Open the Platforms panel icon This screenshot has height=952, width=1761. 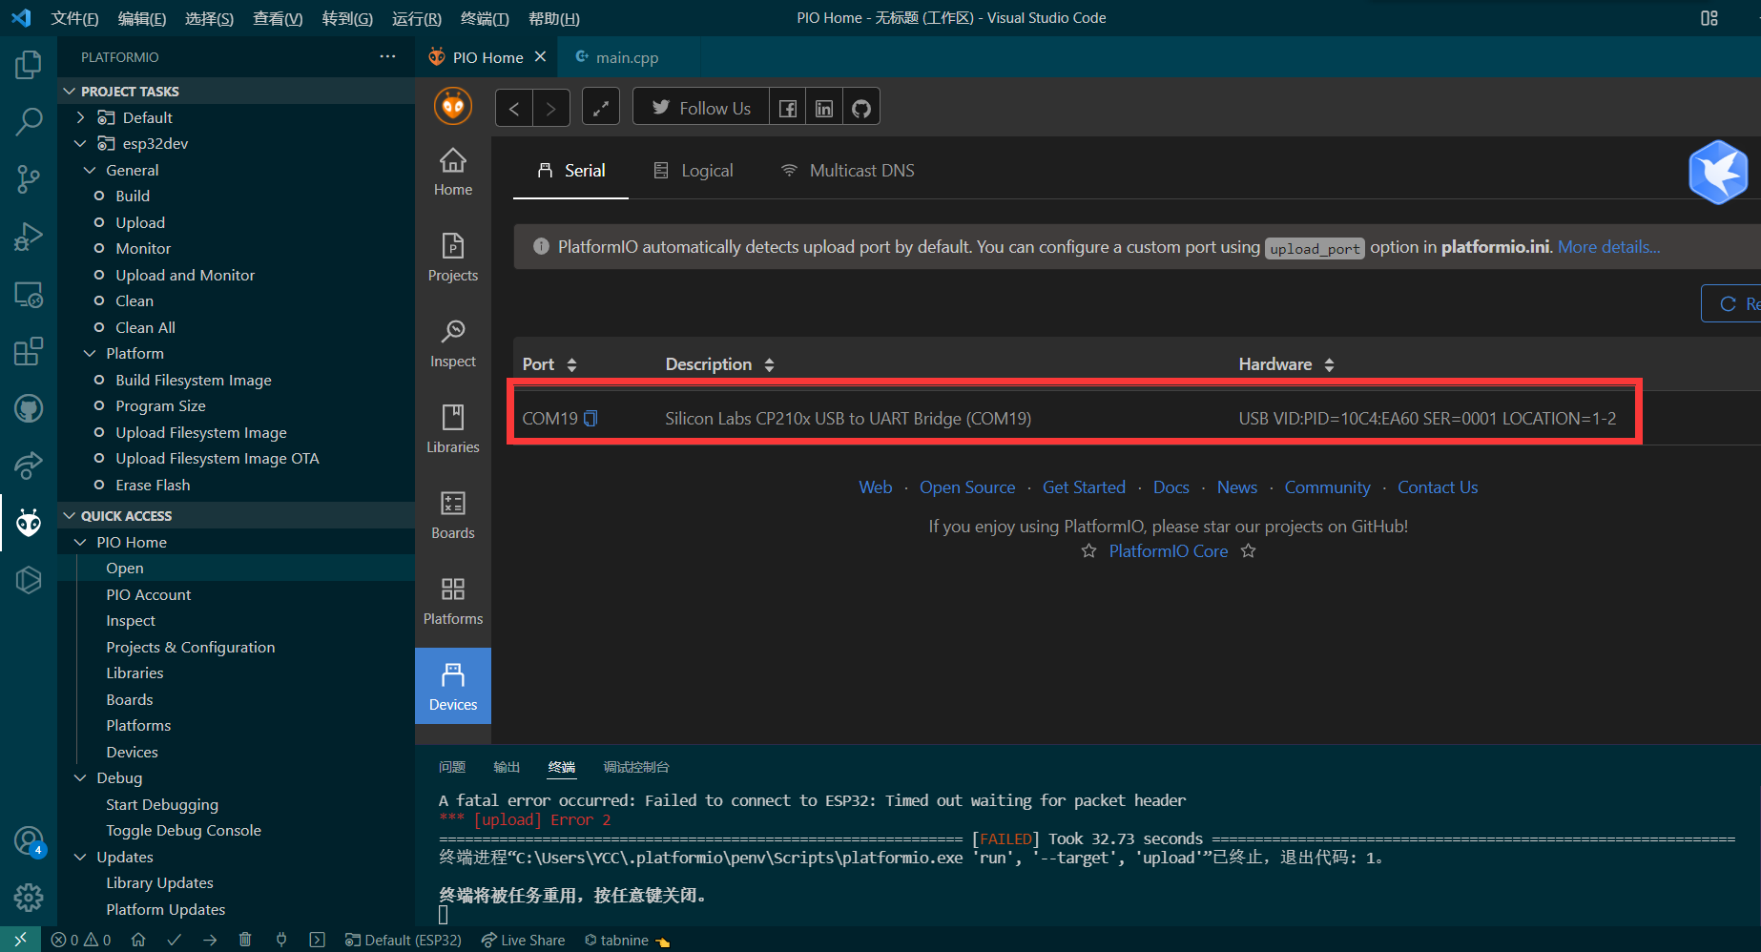pos(452,600)
